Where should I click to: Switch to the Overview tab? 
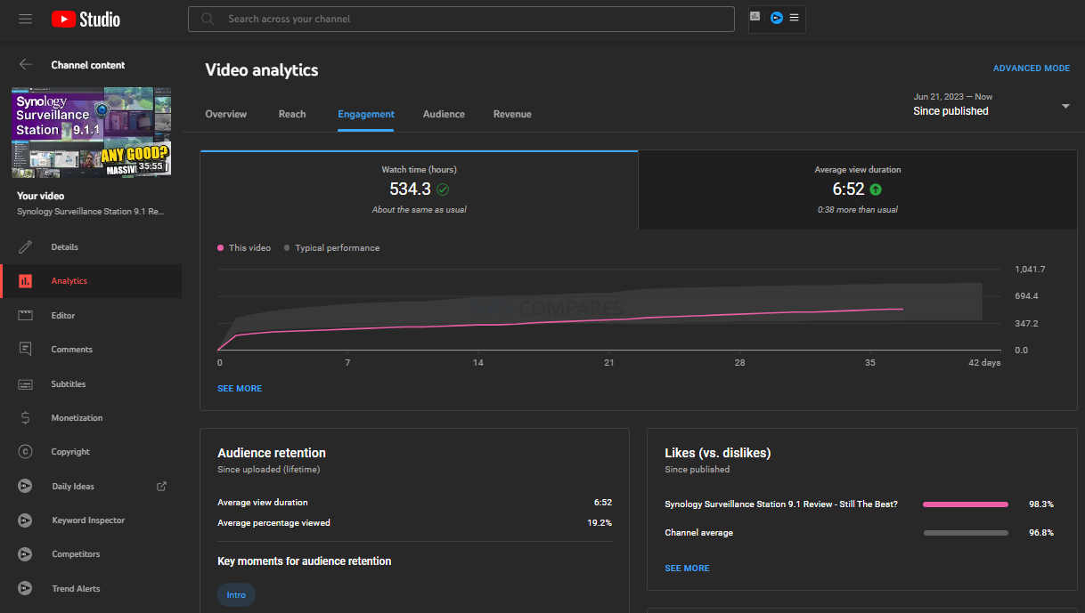point(226,114)
